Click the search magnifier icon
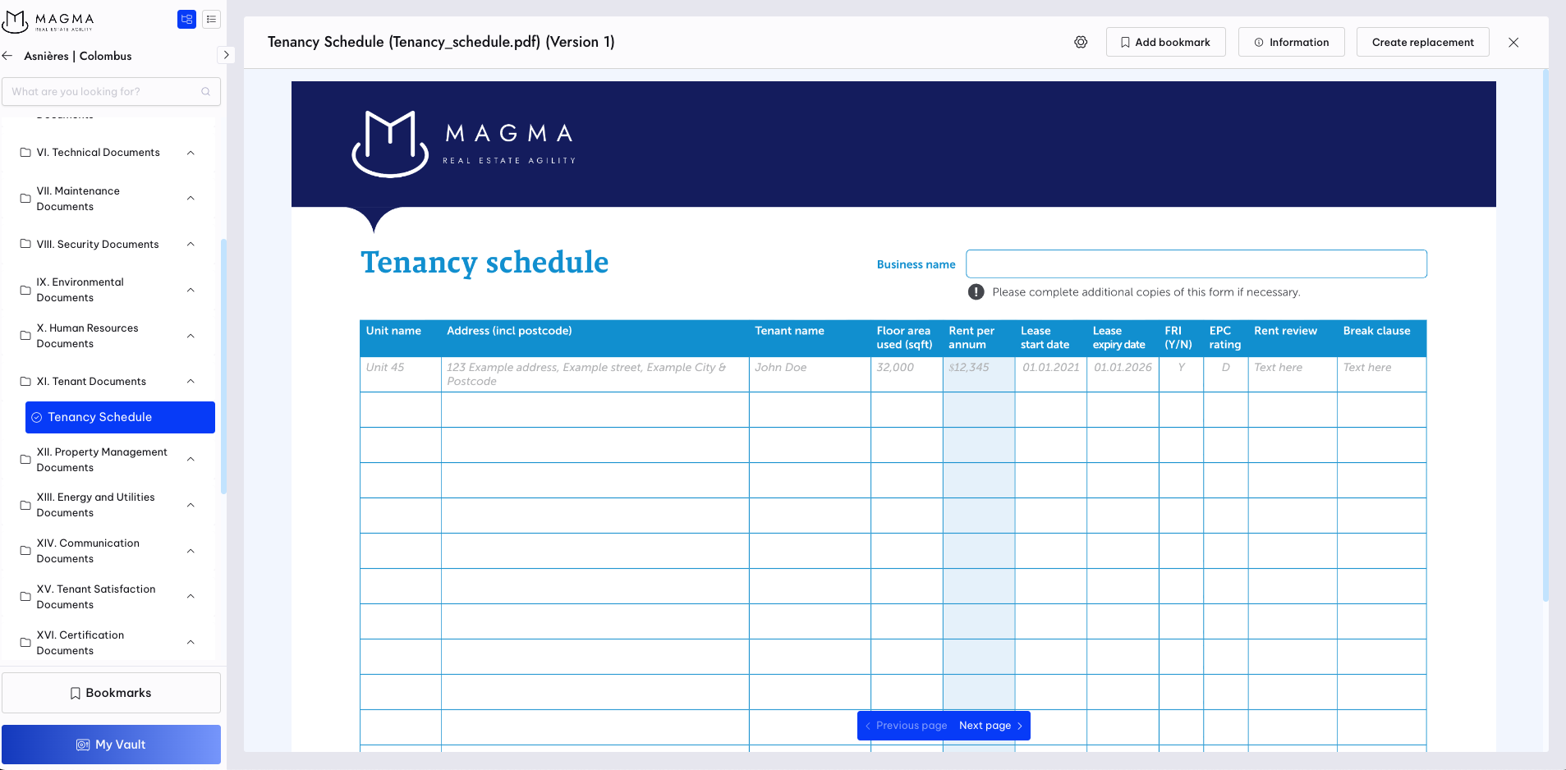This screenshot has width=1566, height=770. tap(205, 92)
